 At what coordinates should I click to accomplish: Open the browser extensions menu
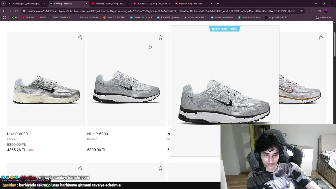pyautogui.click(x=310, y=11)
